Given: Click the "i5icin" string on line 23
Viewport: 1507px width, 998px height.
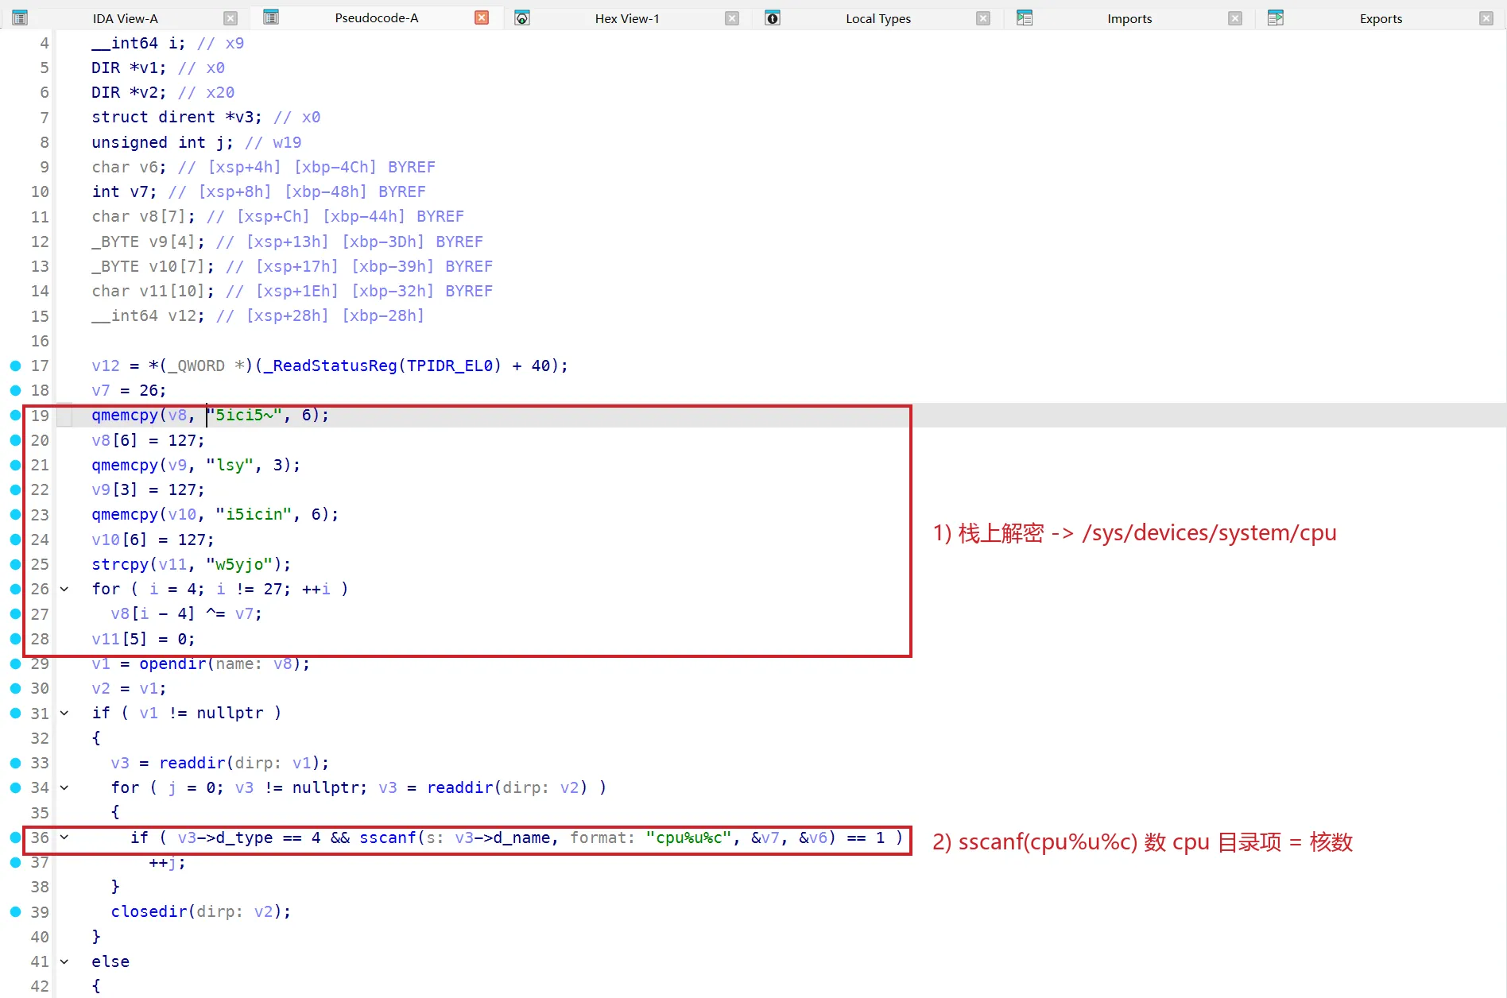Looking at the screenshot, I should tap(254, 514).
